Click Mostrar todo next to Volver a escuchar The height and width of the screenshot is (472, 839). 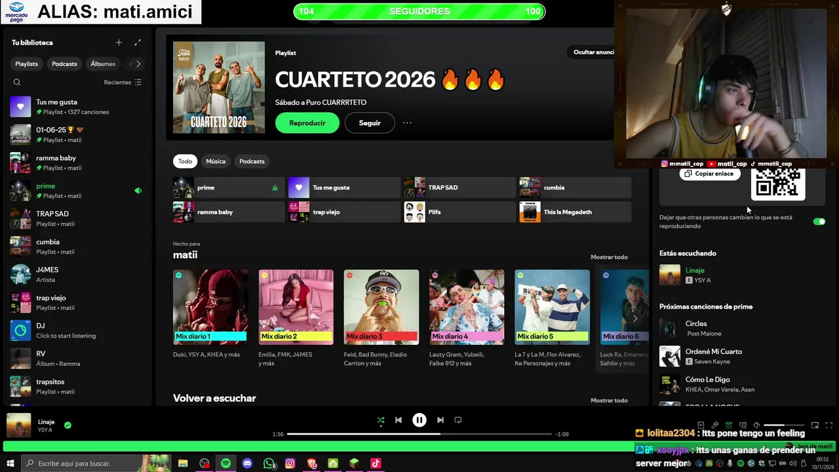(609, 400)
